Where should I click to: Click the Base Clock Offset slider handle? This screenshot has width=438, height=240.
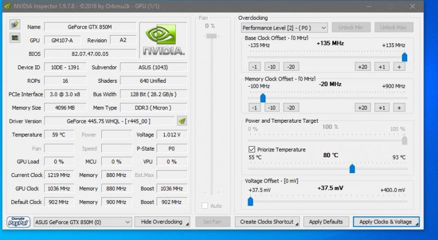tap(405, 57)
